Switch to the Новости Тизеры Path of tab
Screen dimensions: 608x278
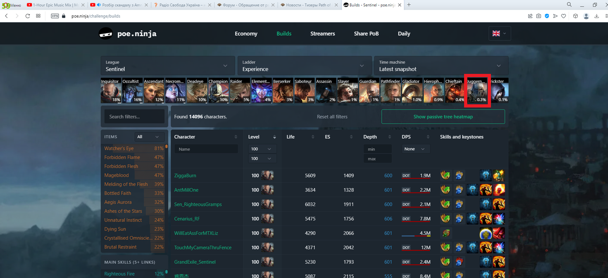[x=308, y=5]
